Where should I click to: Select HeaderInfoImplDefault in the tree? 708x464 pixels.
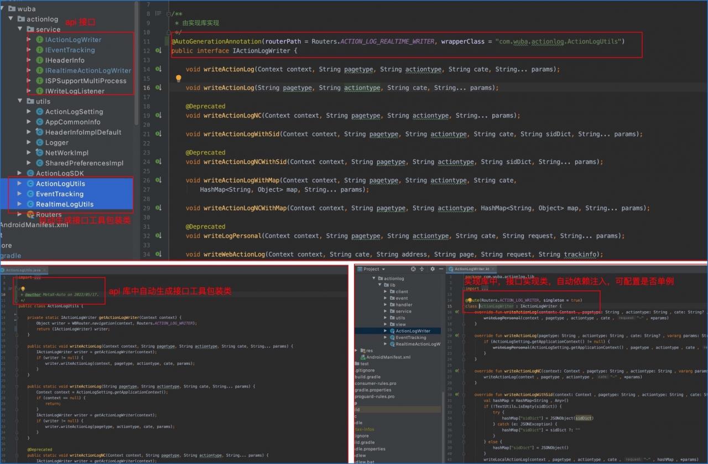coord(83,132)
